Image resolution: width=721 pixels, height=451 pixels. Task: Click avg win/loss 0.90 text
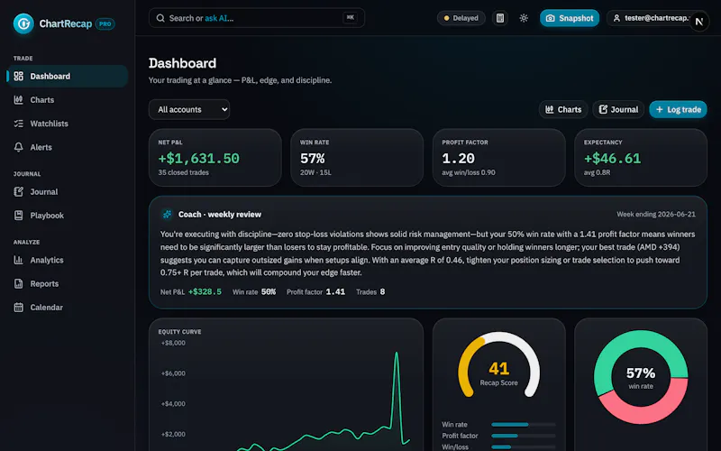point(469,172)
